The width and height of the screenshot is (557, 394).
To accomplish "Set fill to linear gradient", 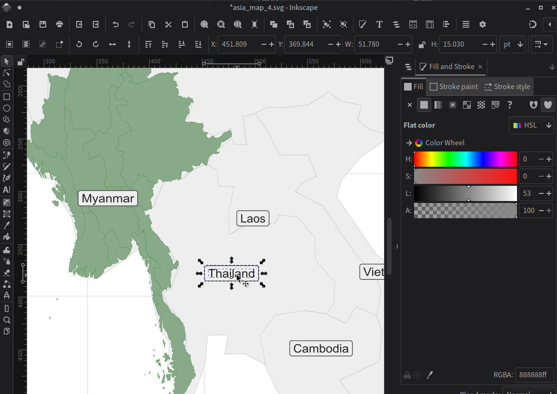I will 438,105.
